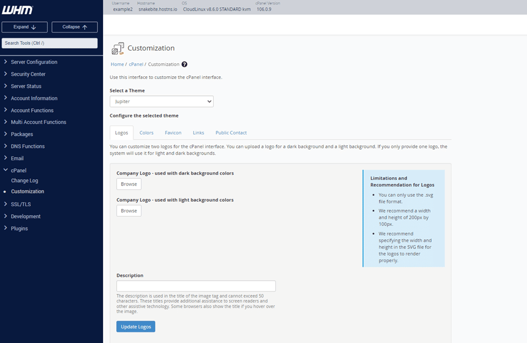Open the Select a Theme dropdown
Image resolution: width=527 pixels, height=343 pixels.
tap(161, 101)
